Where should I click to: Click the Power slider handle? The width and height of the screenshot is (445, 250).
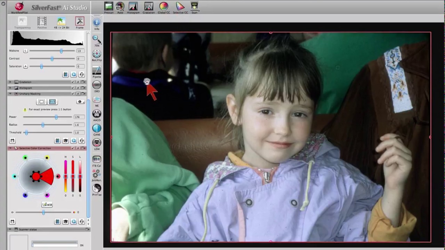point(56,117)
